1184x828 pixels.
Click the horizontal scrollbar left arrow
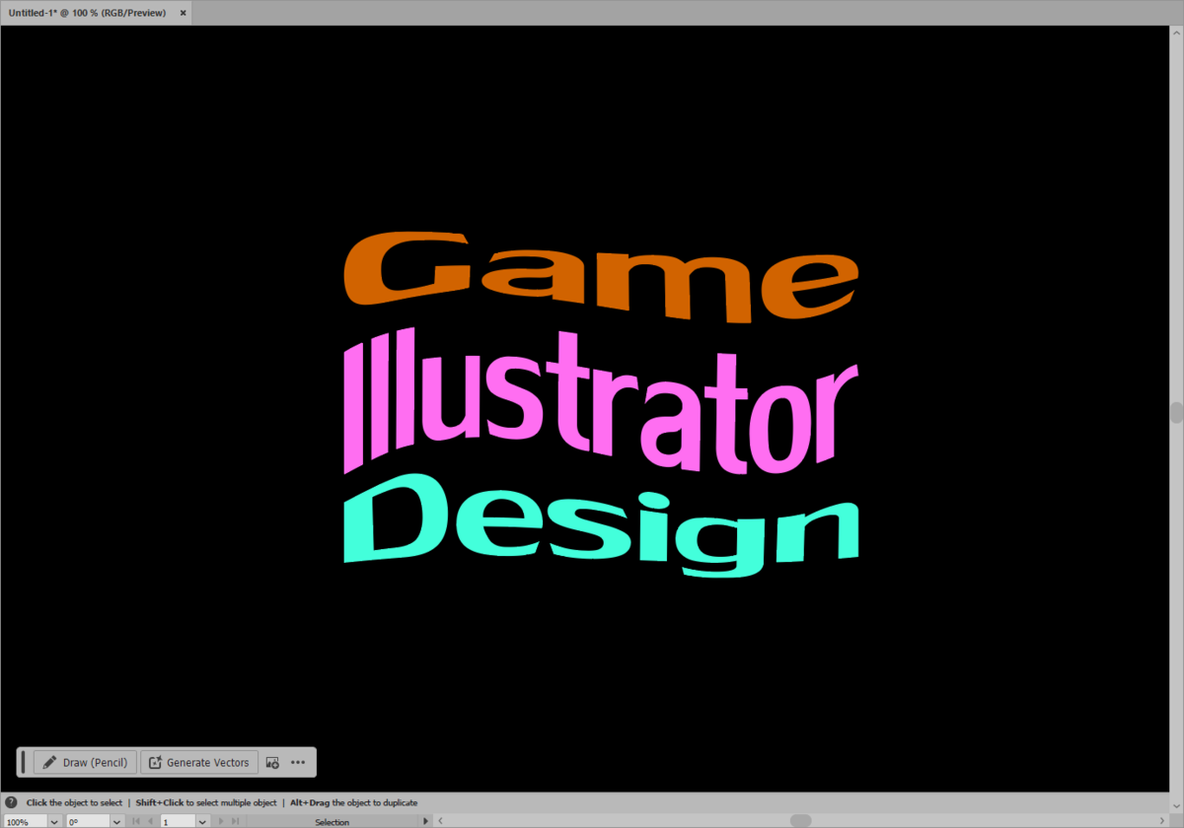[x=439, y=821]
